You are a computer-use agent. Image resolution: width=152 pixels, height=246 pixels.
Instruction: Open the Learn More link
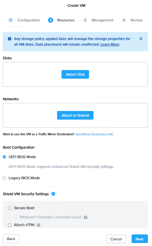(x=110, y=45)
